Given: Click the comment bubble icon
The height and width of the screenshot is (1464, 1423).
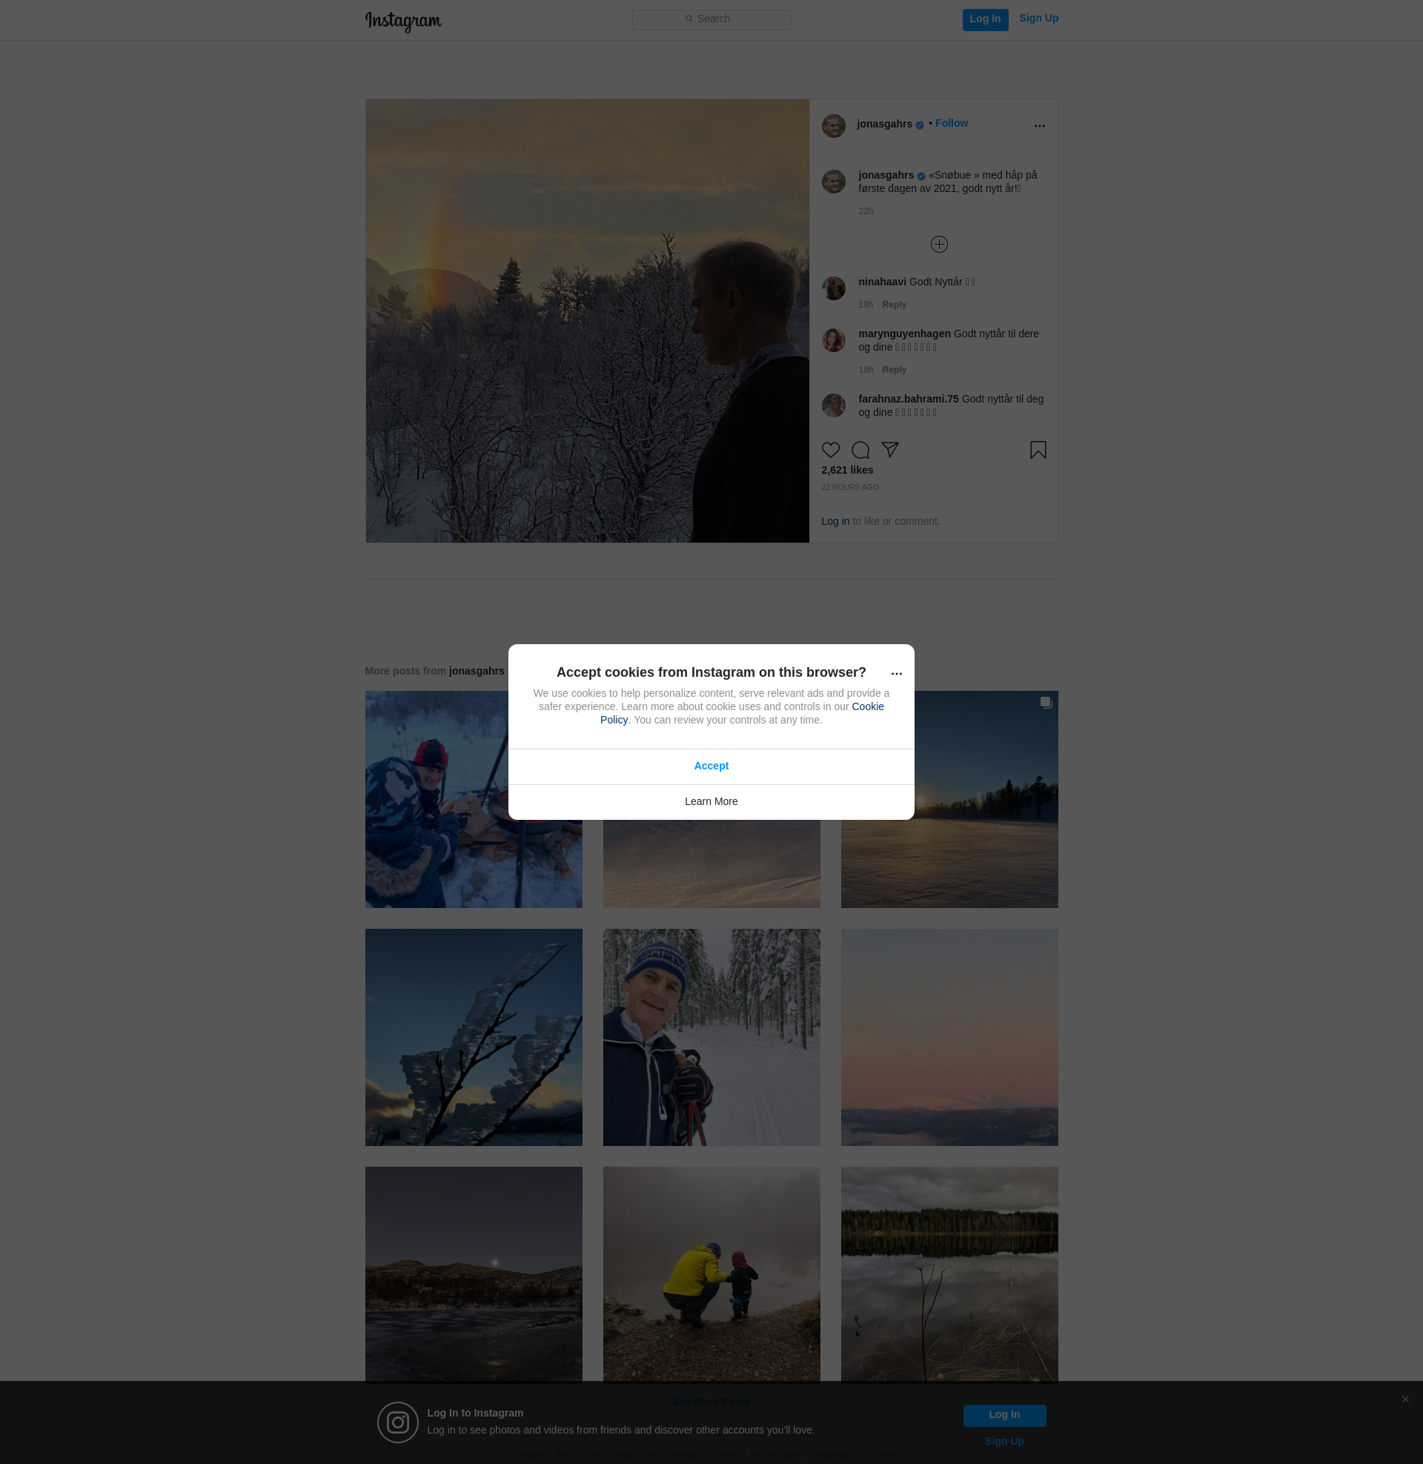Looking at the screenshot, I should pyautogui.click(x=860, y=450).
